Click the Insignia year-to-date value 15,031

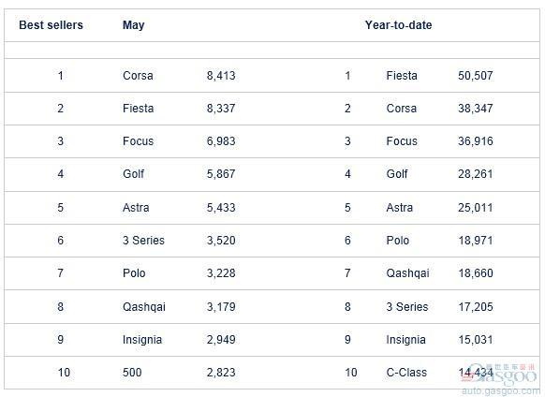[x=475, y=340]
